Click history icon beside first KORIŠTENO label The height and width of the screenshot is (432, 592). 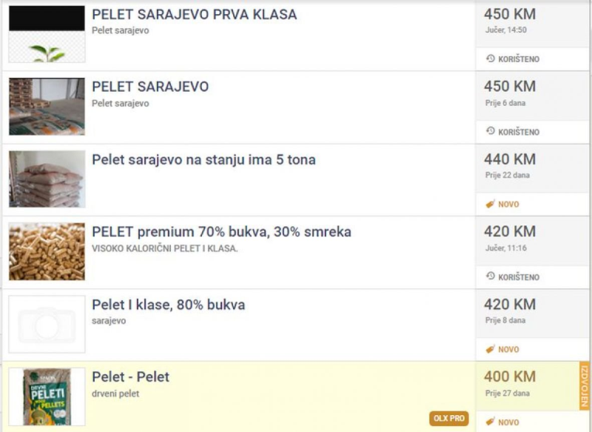tap(490, 59)
